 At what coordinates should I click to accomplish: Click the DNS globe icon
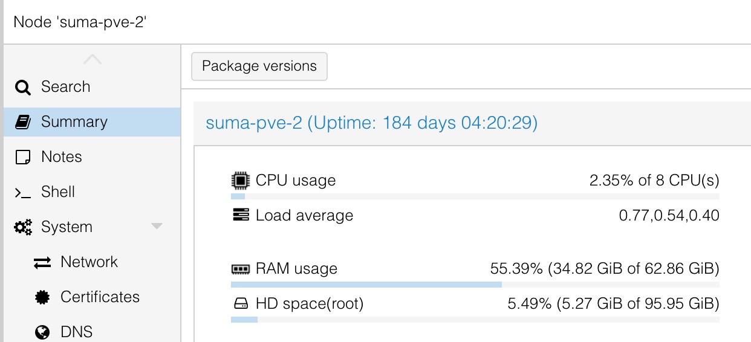point(42,332)
